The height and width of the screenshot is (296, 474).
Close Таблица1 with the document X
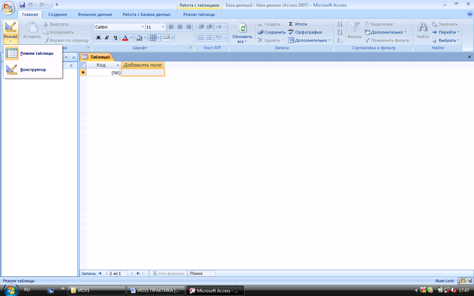[x=470, y=57]
